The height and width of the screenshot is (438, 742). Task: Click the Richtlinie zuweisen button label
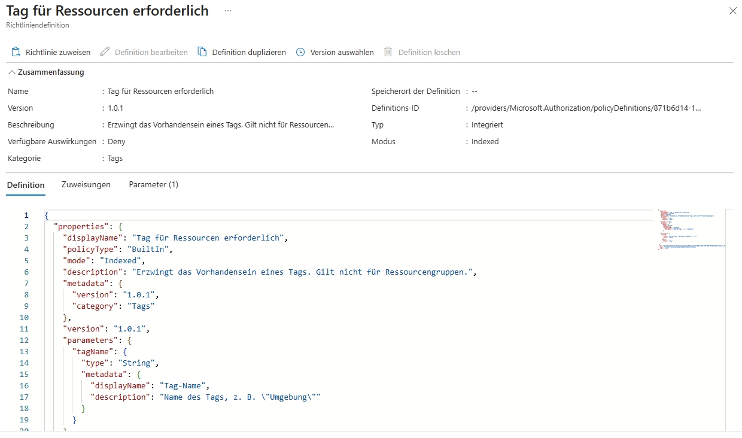58,52
